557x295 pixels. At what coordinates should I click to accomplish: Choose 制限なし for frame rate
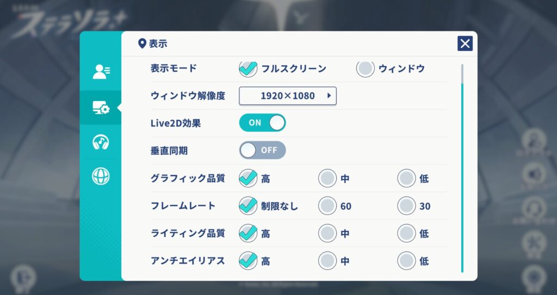click(248, 206)
